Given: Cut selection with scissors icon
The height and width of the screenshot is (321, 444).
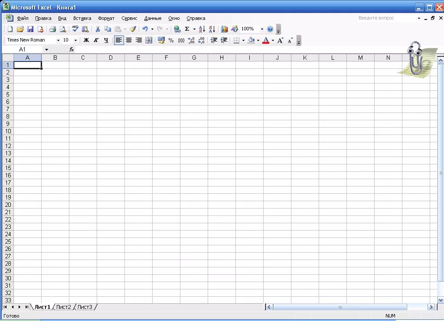Looking at the screenshot, I should point(98,29).
